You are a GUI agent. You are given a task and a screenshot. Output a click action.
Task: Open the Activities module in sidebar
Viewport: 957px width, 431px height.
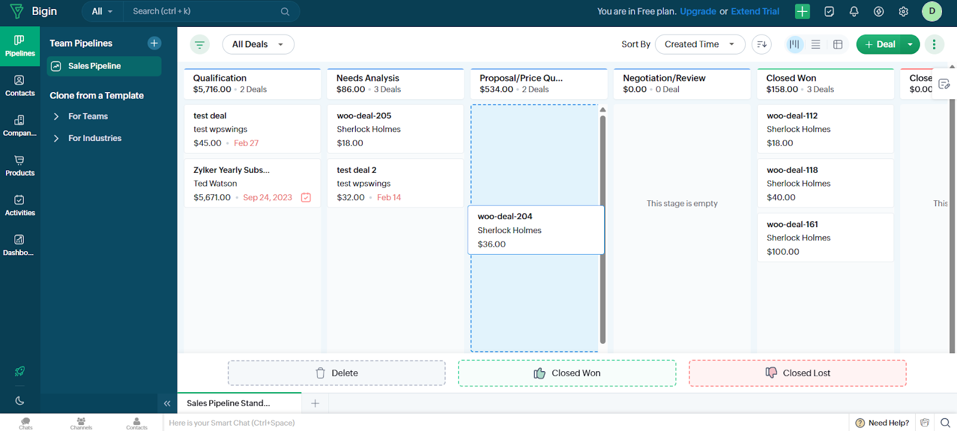tap(20, 205)
